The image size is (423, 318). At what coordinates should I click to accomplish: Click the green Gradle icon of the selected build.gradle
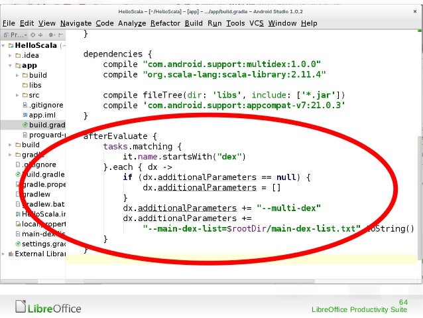tap(25, 125)
